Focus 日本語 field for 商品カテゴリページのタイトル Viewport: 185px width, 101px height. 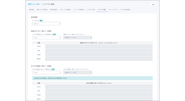[99, 46]
